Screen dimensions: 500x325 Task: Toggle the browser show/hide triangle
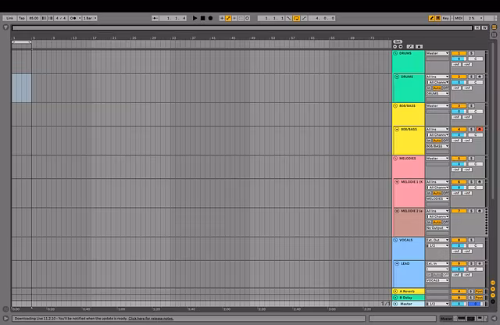pyautogui.click(x=5, y=27)
